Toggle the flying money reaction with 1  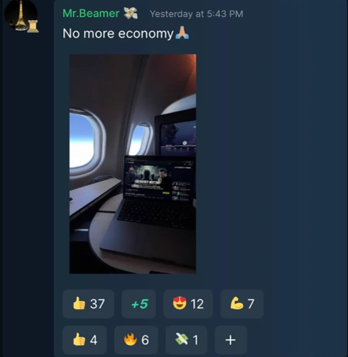tap(186, 340)
